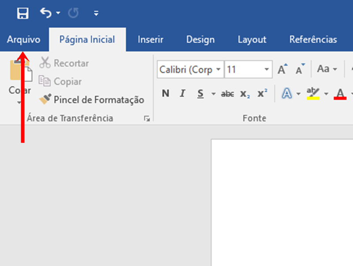The image size is (353, 266).
Task: Toggle underline S formatting
Action: [200, 94]
